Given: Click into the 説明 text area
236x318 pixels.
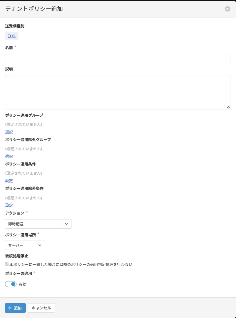Looking at the screenshot, I should (x=117, y=92).
